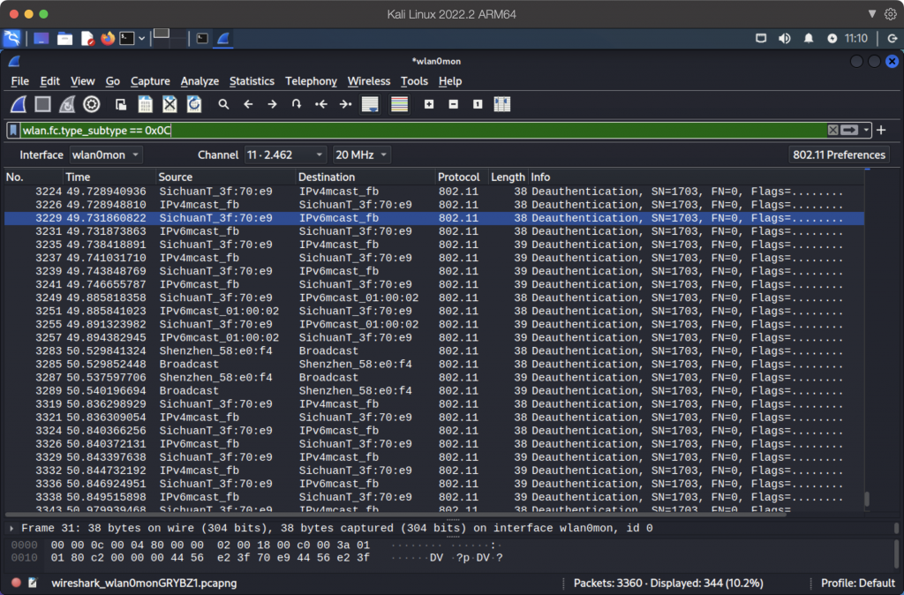Go back in packet history
Viewport: 904px width, 595px height.
coord(248,104)
